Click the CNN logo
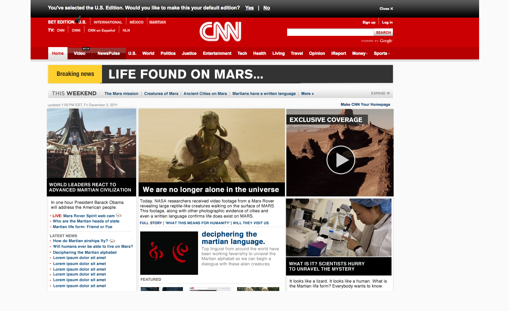Viewport: 509px width, 311px height. [221, 32]
